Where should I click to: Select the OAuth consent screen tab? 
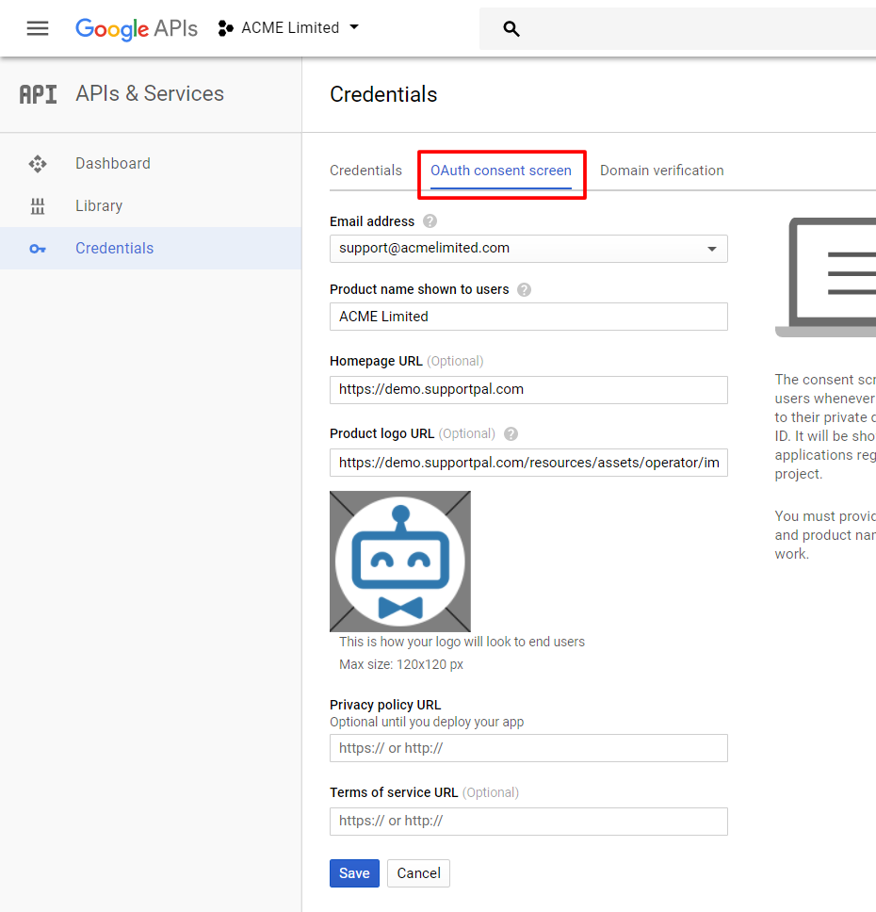(x=501, y=171)
